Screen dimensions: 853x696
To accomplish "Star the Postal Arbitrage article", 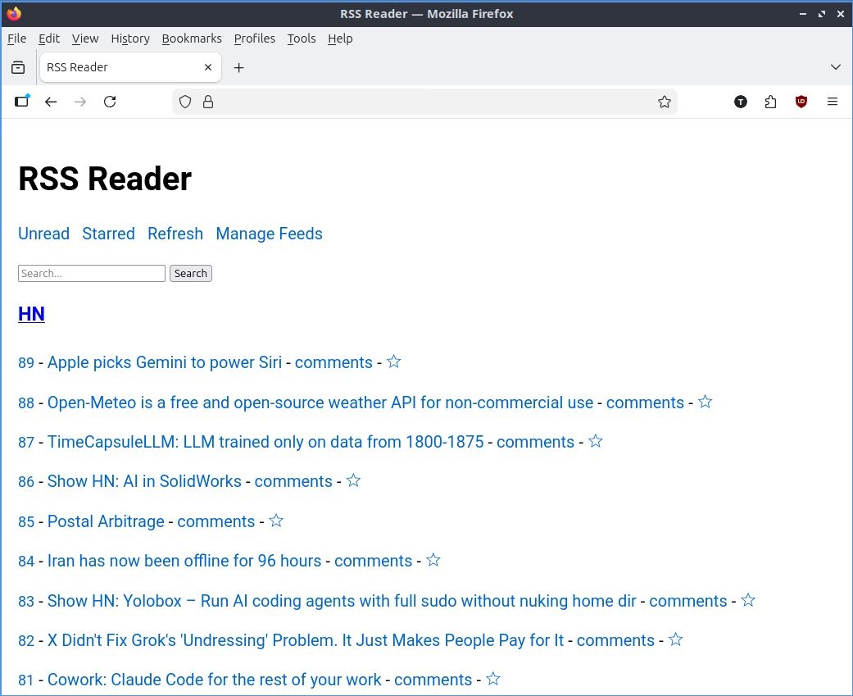I will tap(276, 521).
